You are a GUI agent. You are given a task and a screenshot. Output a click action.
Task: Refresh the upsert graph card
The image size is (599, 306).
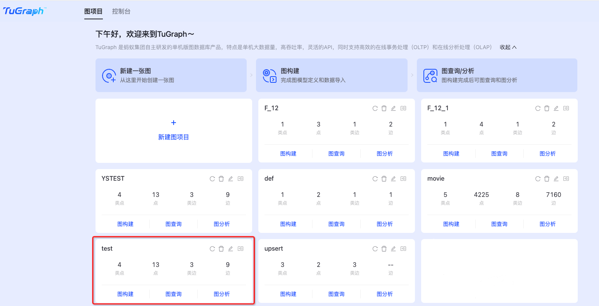375,249
